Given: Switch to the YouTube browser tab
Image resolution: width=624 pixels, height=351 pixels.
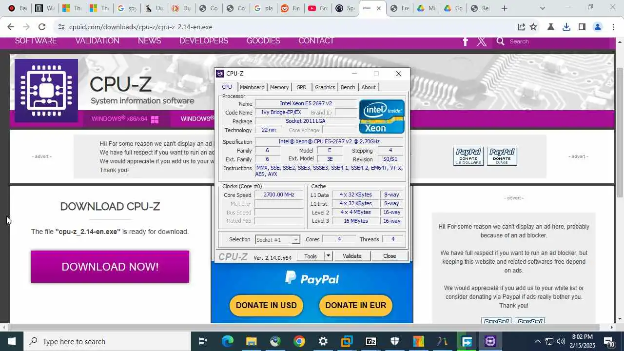Looking at the screenshot, I should (318, 8).
